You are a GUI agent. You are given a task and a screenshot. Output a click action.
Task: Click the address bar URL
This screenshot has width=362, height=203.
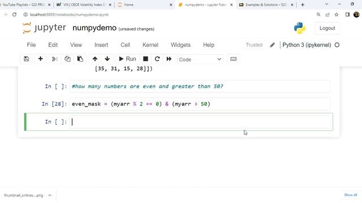(x=69, y=15)
